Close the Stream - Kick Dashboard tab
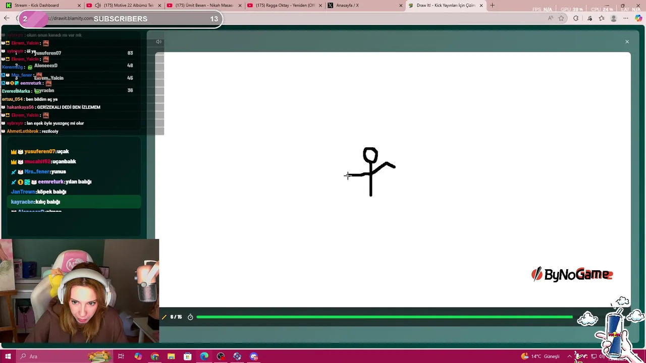Image resolution: width=646 pixels, height=363 pixels. click(x=79, y=6)
